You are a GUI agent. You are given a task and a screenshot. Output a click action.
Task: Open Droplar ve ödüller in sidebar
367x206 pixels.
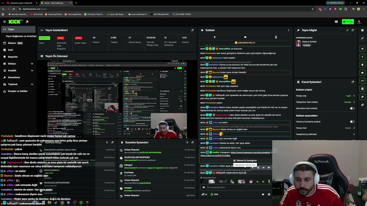(x=18, y=91)
